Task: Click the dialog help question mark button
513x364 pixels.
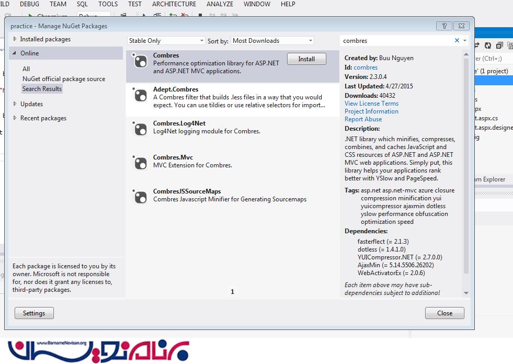Action: [444, 26]
